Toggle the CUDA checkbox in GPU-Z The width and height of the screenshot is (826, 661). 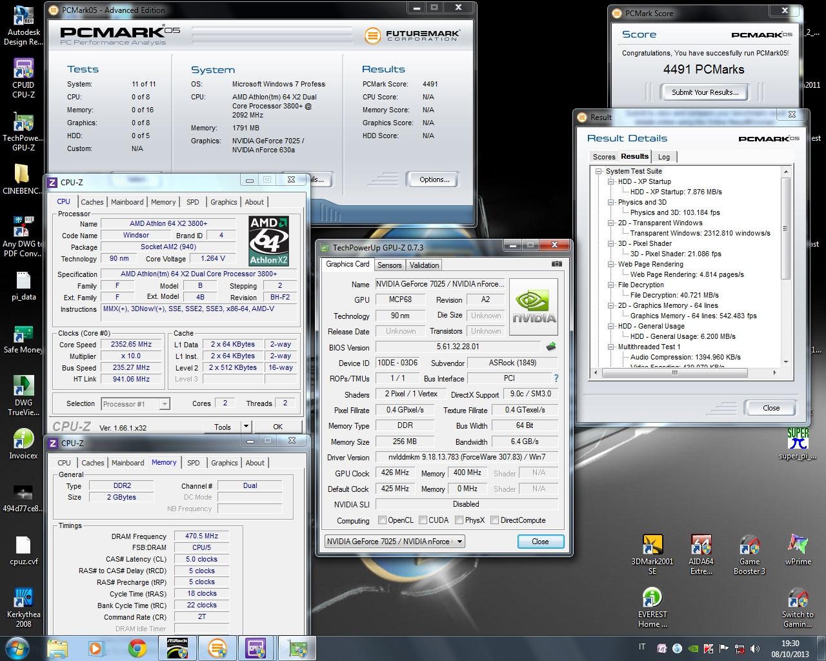coord(423,520)
